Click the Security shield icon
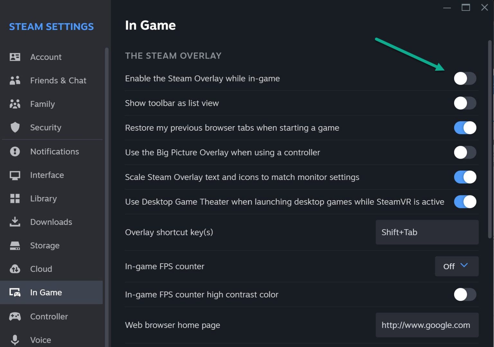Viewport: 494px width, 347px height. tap(14, 127)
